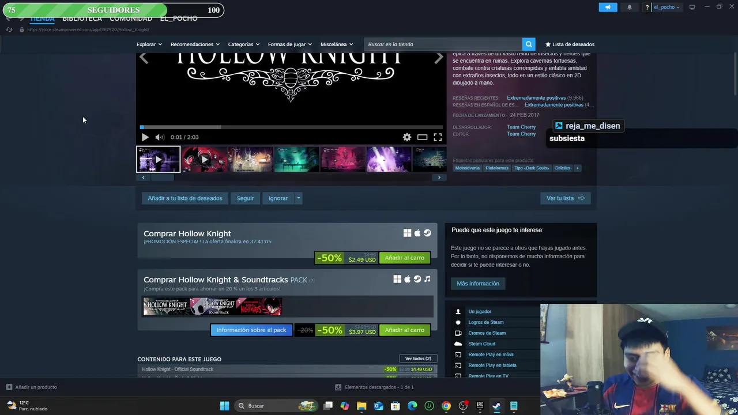Open Lista de deseados
This screenshot has width=738, height=415.
pos(570,44)
